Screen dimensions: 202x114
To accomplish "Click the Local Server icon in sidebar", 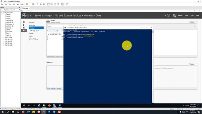I will click(x=24, y=25).
